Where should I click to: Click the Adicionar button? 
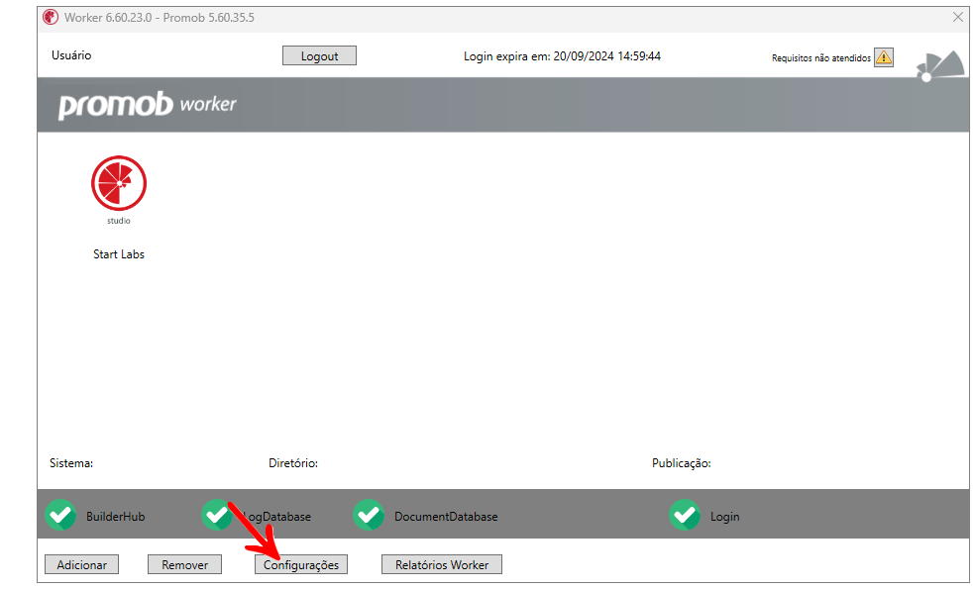(82, 564)
